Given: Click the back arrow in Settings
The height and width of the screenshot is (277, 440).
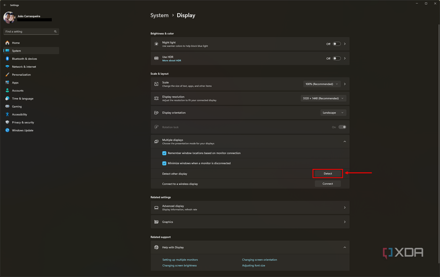Looking at the screenshot, I should pos(5,5).
